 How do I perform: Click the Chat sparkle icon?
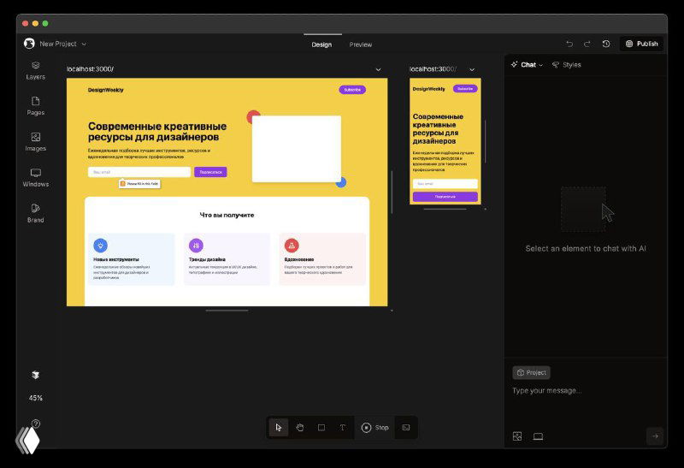point(515,64)
